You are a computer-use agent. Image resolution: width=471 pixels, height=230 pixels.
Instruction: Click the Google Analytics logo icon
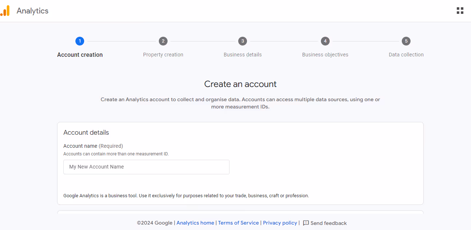(x=5, y=11)
